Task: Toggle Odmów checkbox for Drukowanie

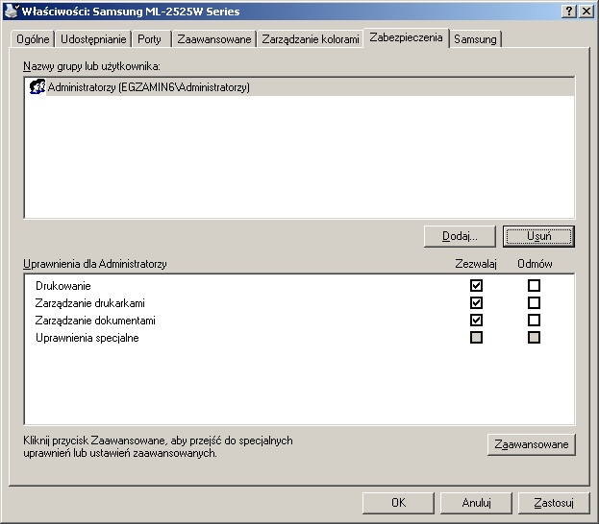Action: pyautogui.click(x=534, y=285)
